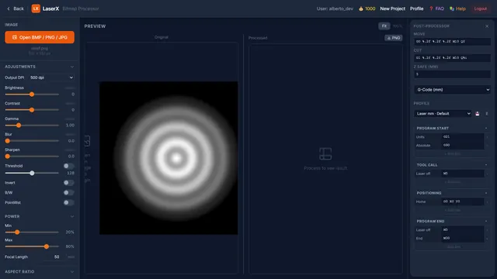Enable the Invert toggle
Viewport: 497px width, 279px height.
click(x=68, y=183)
